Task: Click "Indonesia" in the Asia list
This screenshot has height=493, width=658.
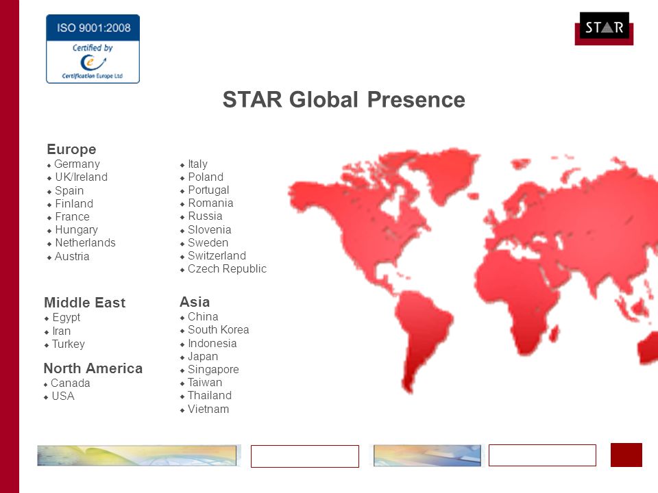Action: pyautogui.click(x=212, y=343)
